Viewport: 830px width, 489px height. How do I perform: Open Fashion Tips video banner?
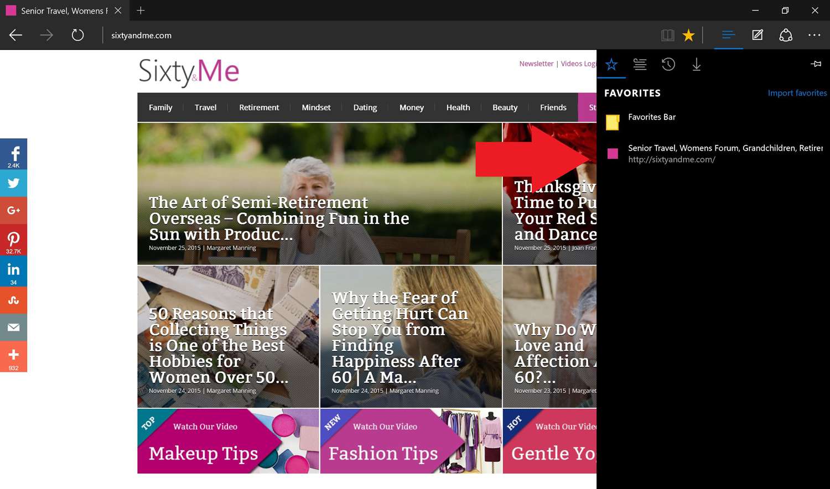pos(411,441)
